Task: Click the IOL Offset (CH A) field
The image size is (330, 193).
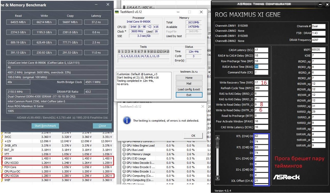Action: (261, 181)
